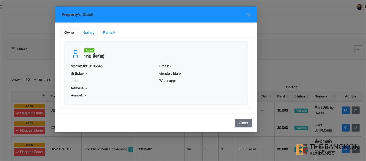
Task: Expand the Filters panel chevron
Action: click(358, 49)
